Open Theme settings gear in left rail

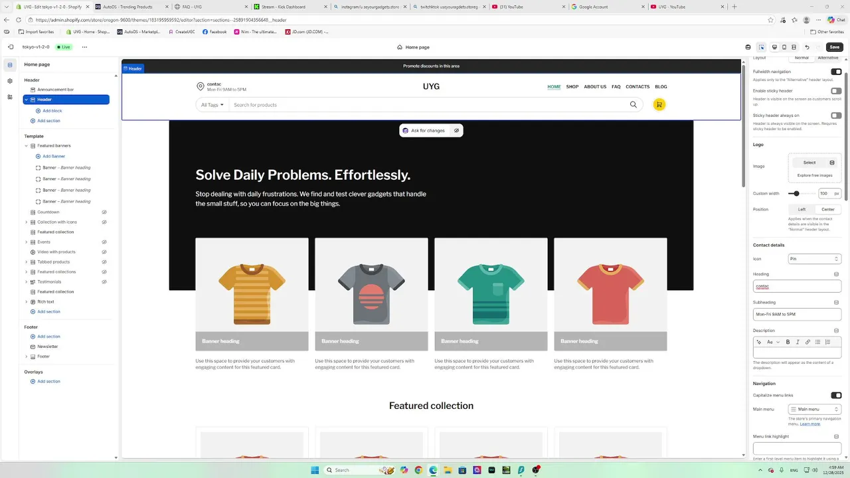pos(10,81)
